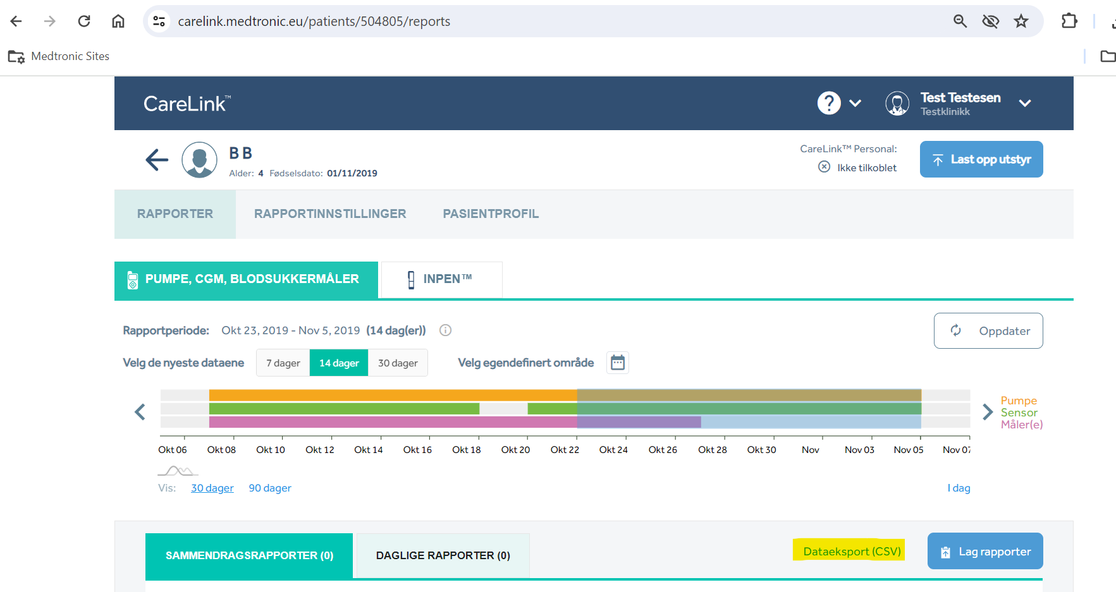Export data via Dataeksport (CSV) link
Image resolution: width=1116 pixels, height=592 pixels.
coord(852,552)
